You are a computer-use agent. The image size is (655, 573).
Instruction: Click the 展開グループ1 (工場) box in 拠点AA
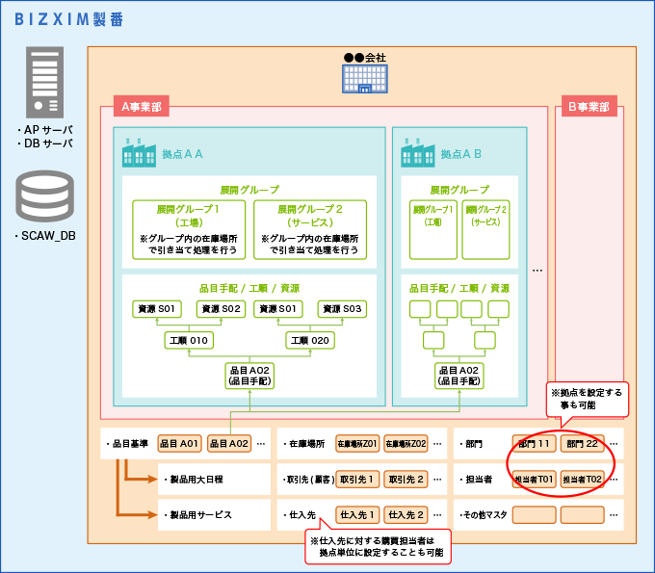pyautogui.click(x=189, y=229)
